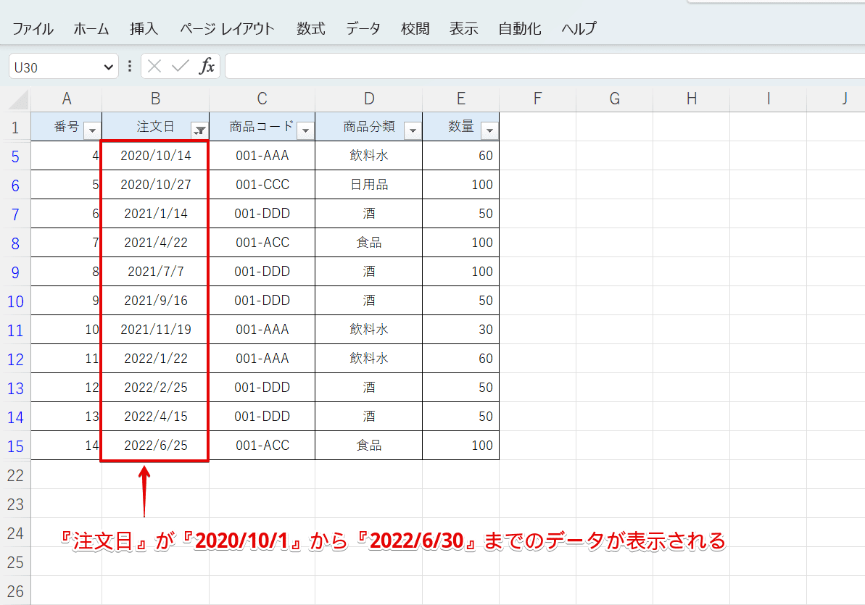This screenshot has width=865, height=605.
Task: Select row 26 header
Action: (x=15, y=591)
